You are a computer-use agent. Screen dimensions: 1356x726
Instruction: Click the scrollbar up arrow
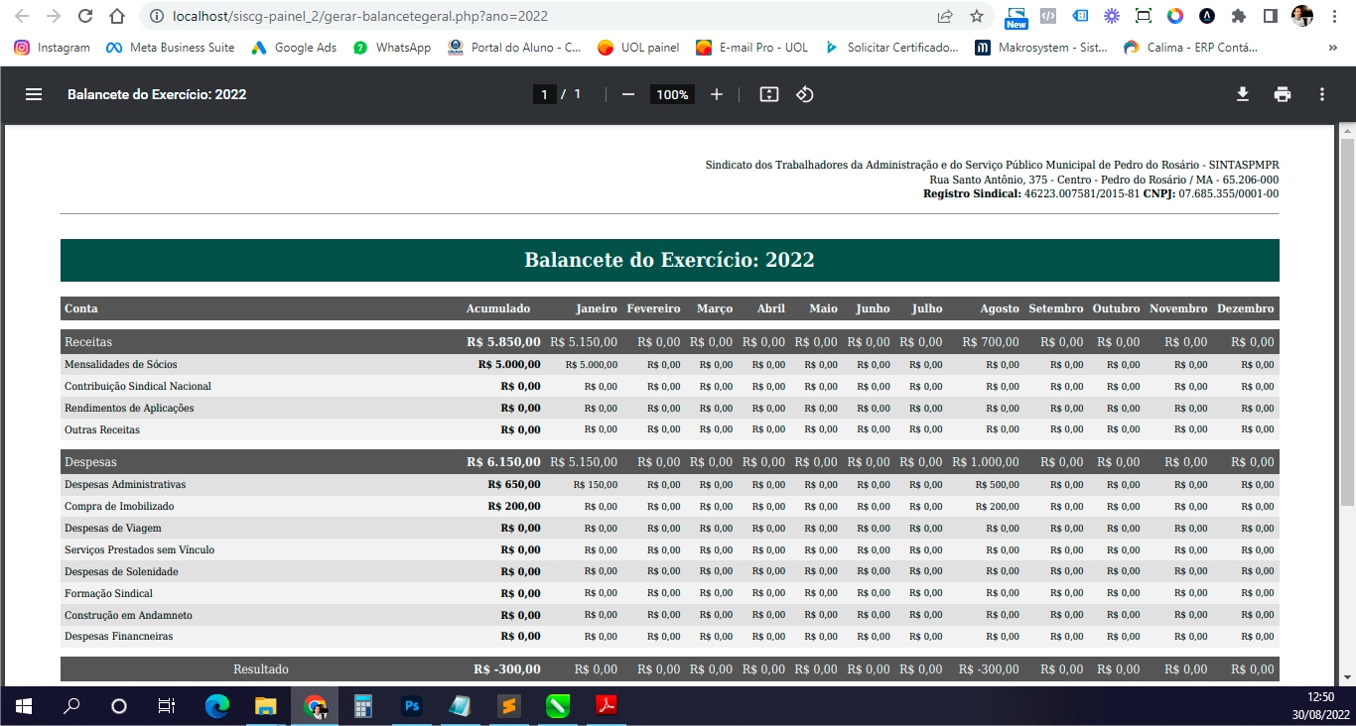[1347, 132]
